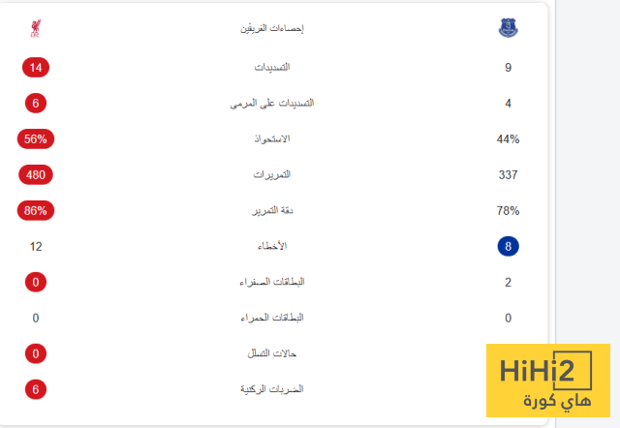The width and height of the screenshot is (620, 428).
Task: Select the red 14 shots badge
Action: pyautogui.click(x=36, y=68)
